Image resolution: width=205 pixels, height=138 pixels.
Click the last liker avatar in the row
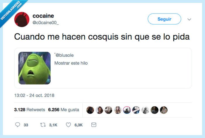164,110
